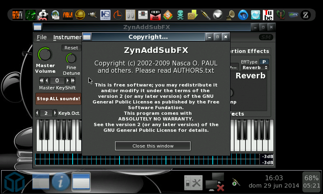Toggle the P button next to EffType
The width and height of the screenshot is (323, 194).
pyautogui.click(x=264, y=62)
